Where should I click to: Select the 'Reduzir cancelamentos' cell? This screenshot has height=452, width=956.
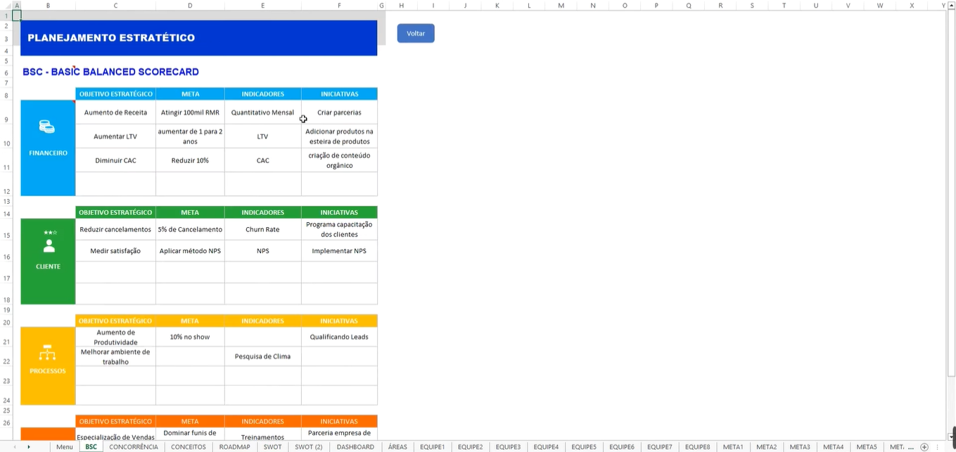[x=115, y=229]
